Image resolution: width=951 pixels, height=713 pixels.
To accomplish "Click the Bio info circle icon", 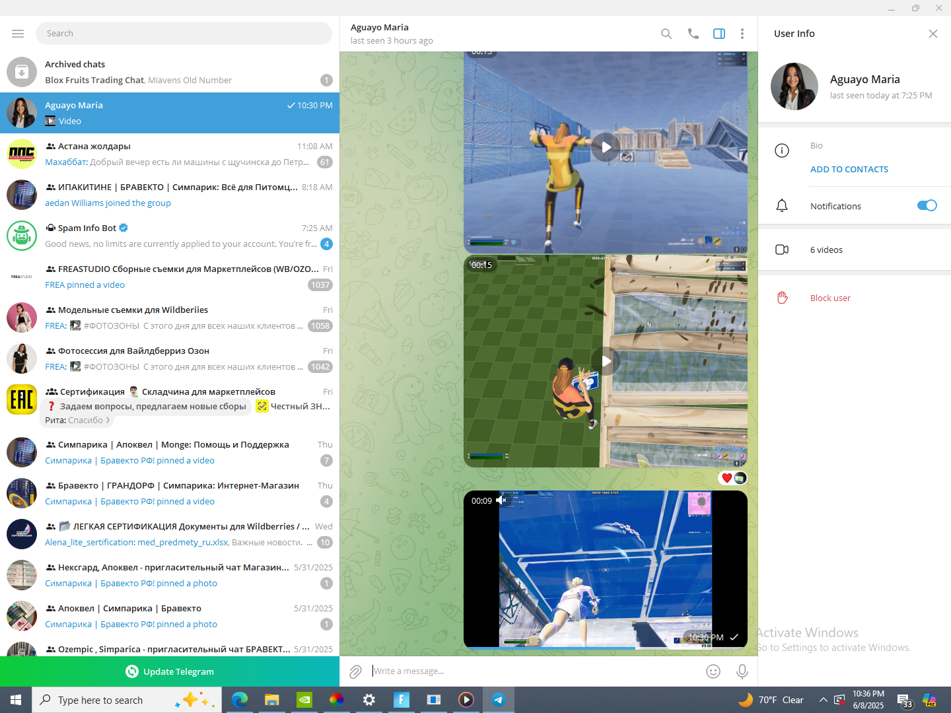I will tap(782, 151).
